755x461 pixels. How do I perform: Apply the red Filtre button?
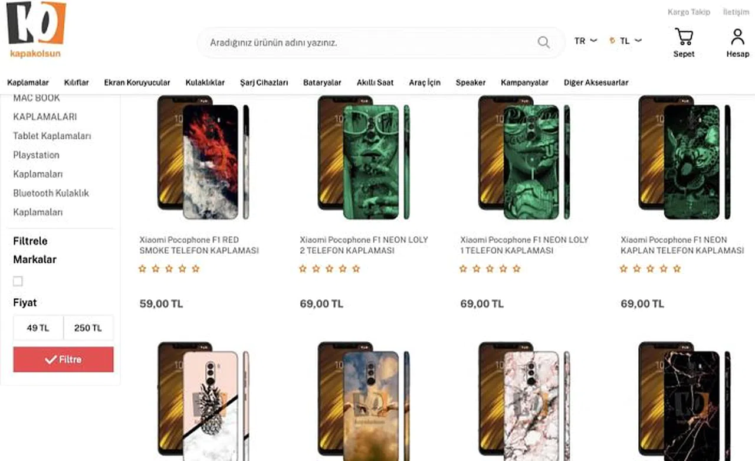click(x=63, y=359)
